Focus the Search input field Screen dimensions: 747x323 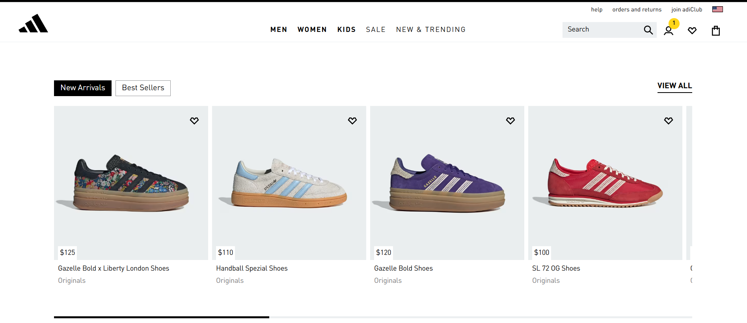pos(601,30)
